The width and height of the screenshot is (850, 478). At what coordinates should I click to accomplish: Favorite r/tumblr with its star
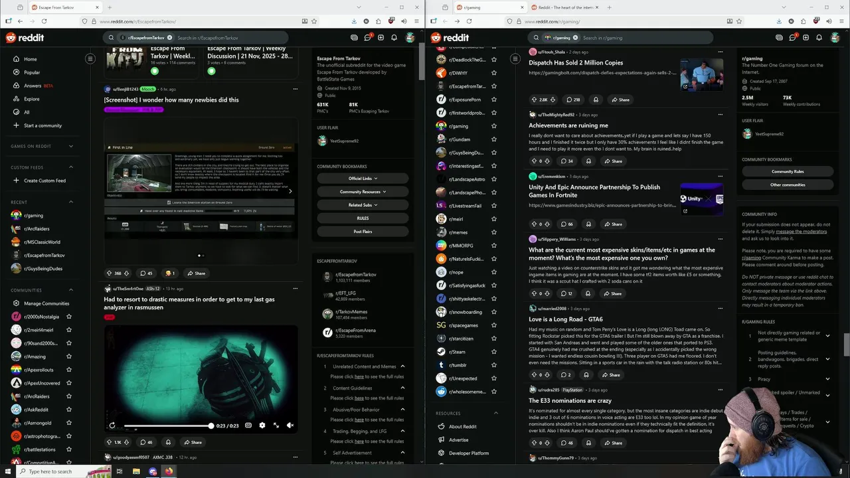point(494,365)
